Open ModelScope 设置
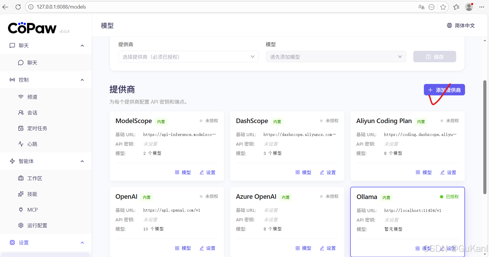 tap(207, 172)
